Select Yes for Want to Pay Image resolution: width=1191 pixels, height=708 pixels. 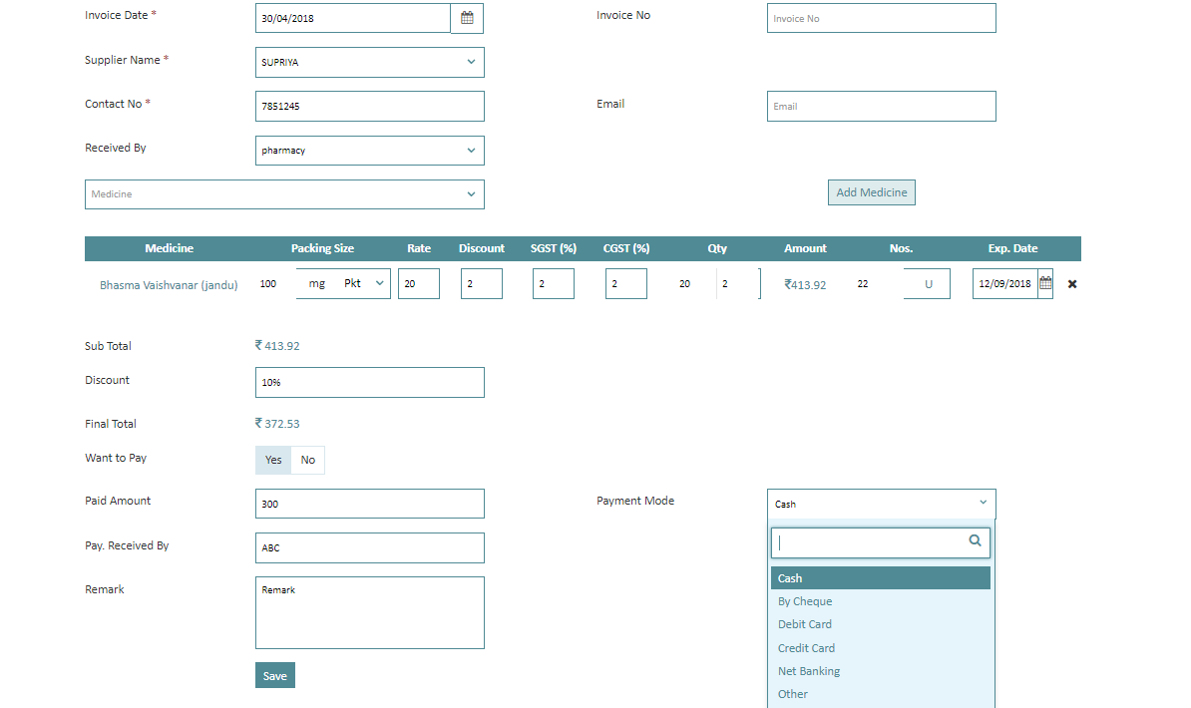273,460
